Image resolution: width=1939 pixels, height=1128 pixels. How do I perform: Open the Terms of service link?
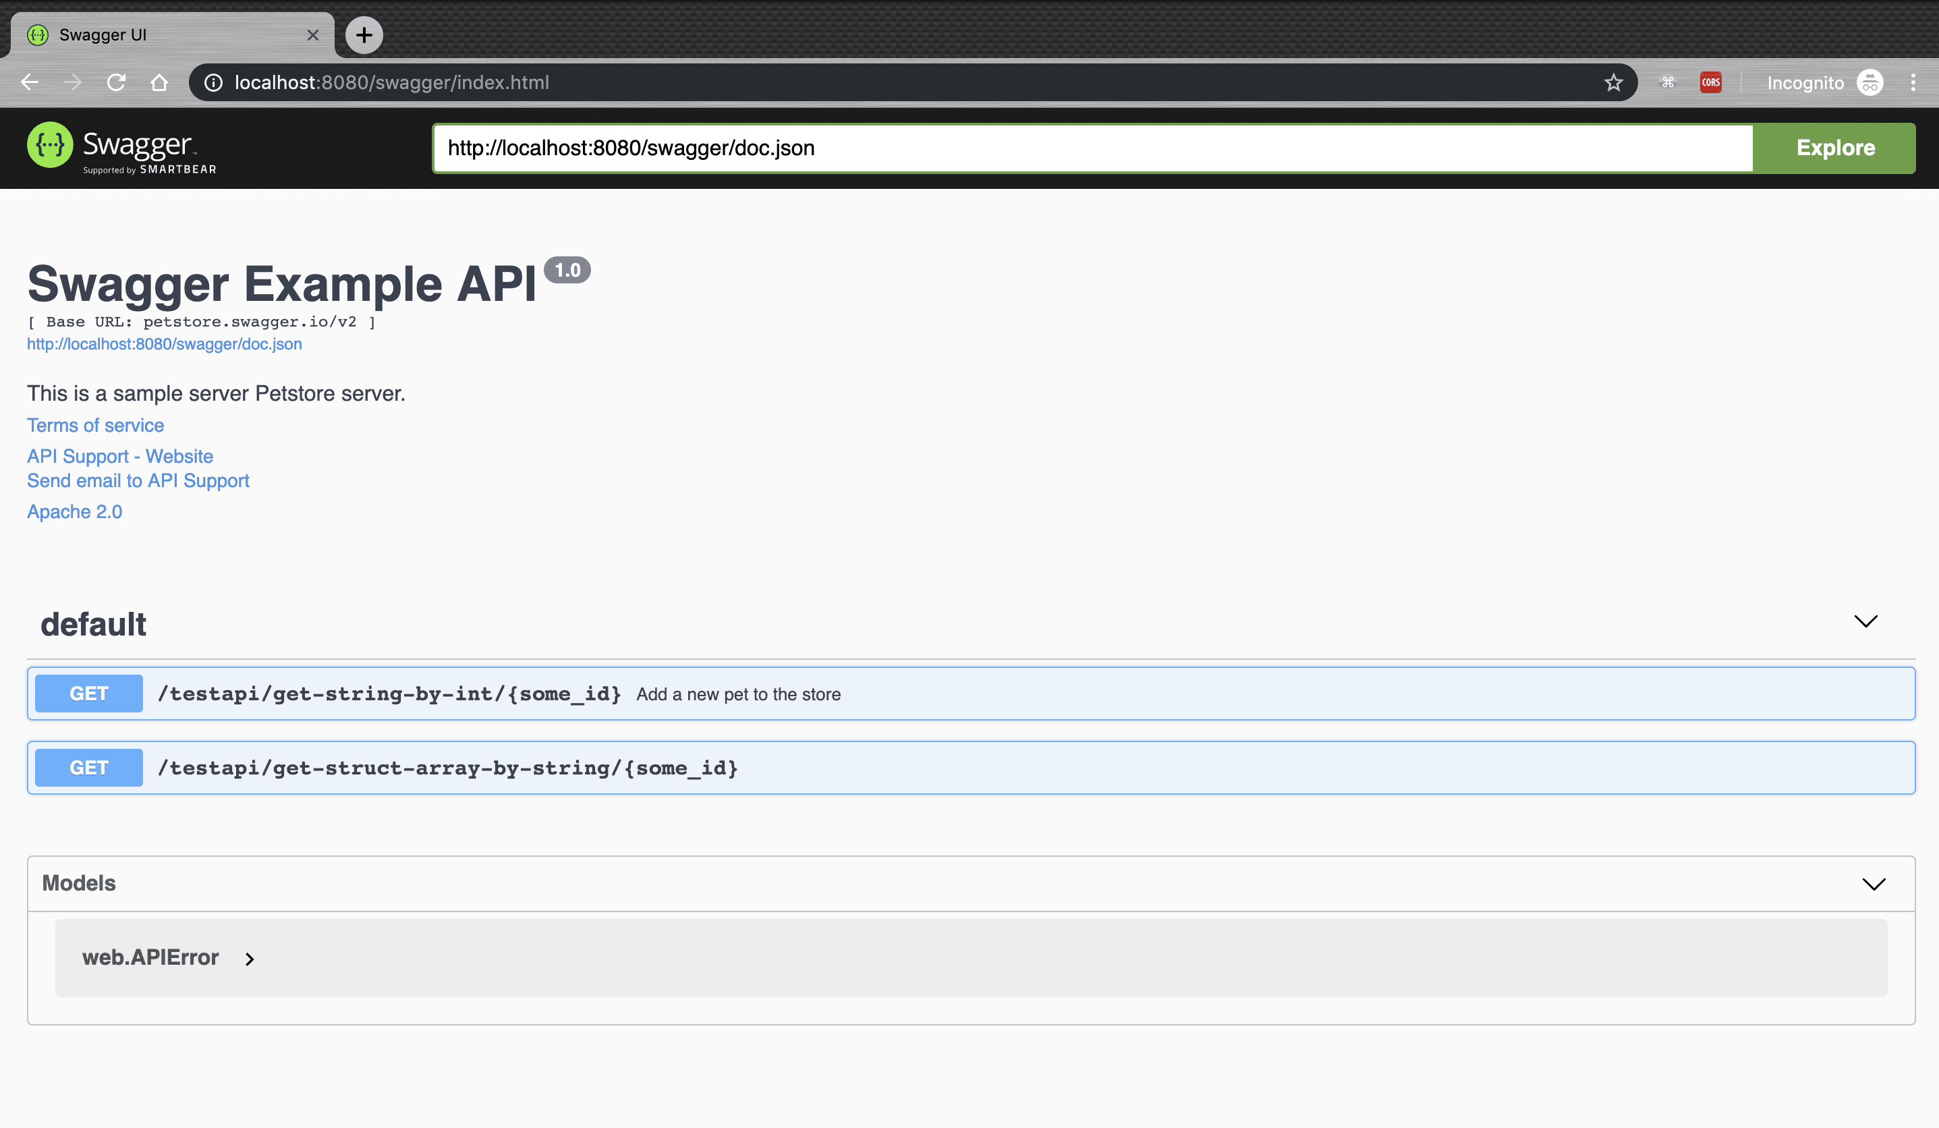(94, 425)
